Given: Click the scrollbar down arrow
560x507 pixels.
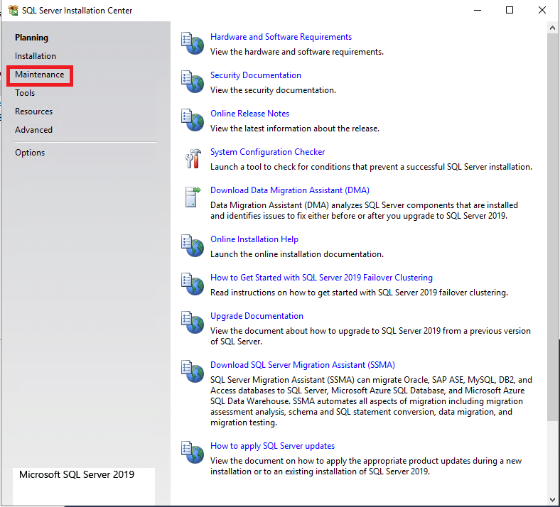Looking at the screenshot, I should pos(552,500).
